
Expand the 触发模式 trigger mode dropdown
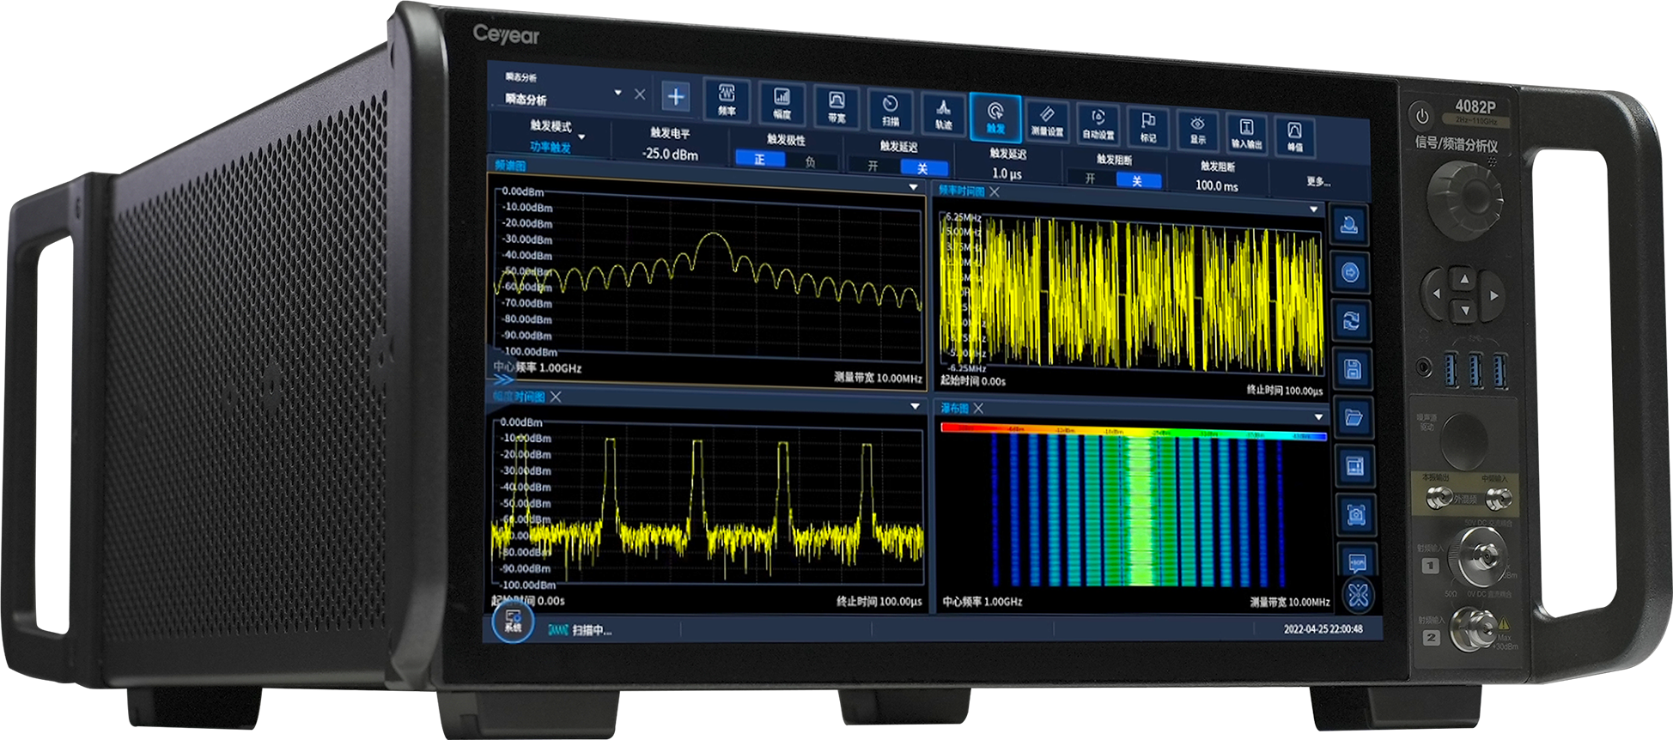pyautogui.click(x=581, y=136)
